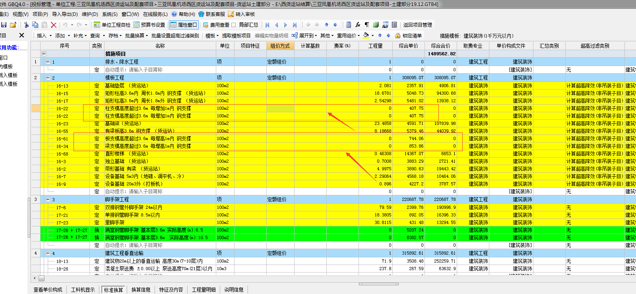Open the 重用组价 dropdown
Screen dimensions: 636x294
point(349,35)
